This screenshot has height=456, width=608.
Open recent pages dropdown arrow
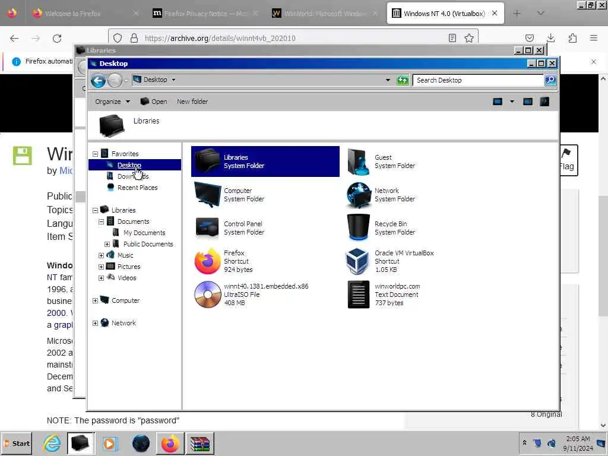pyautogui.click(x=126, y=80)
